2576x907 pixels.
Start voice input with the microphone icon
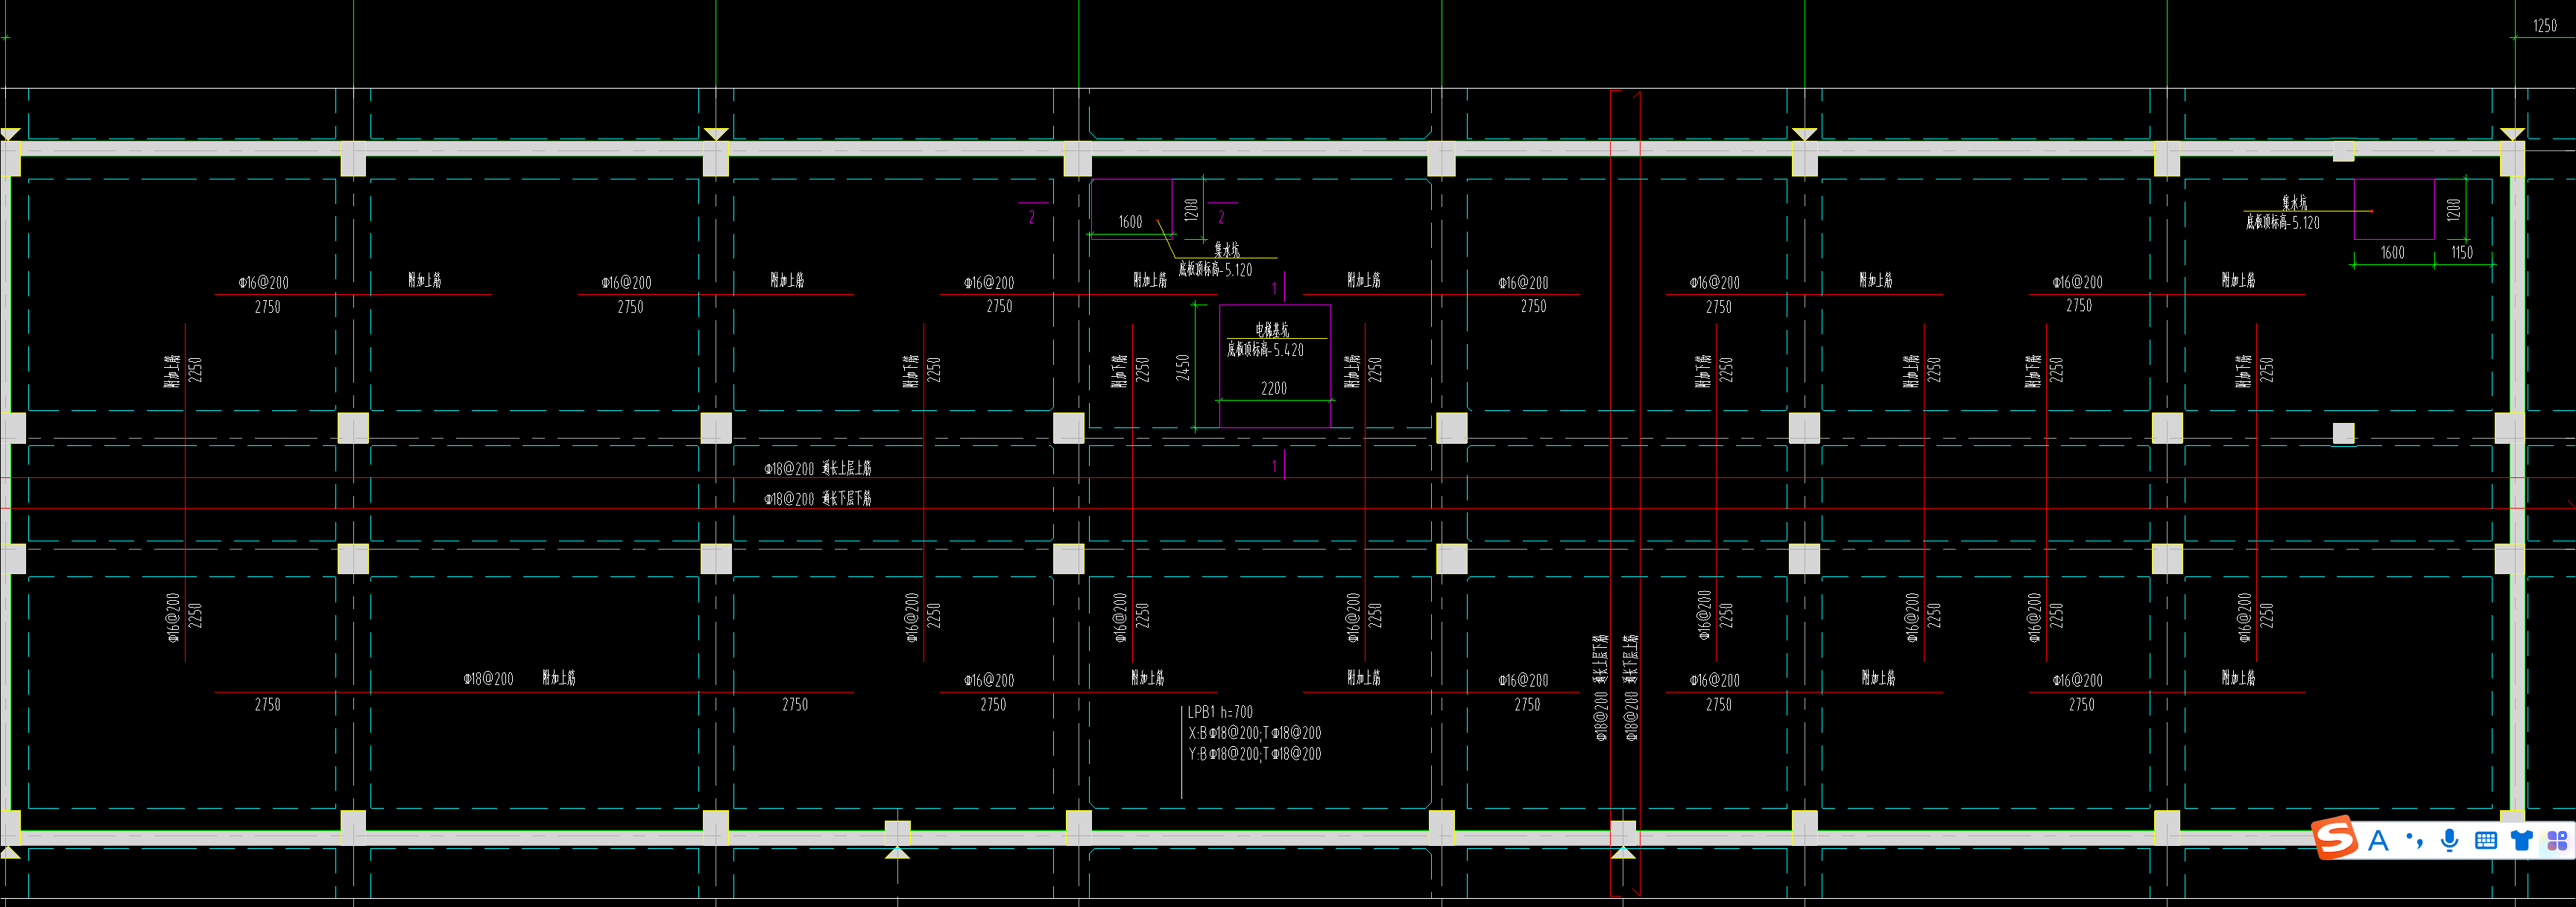2449,841
